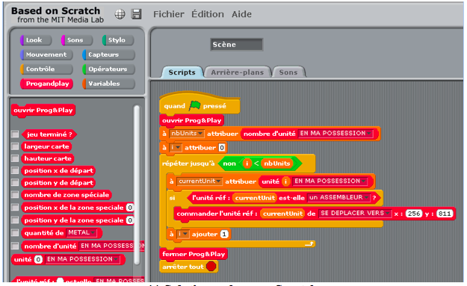Tick the checkbox for nombre d'unité in the palette

pos(15,246)
